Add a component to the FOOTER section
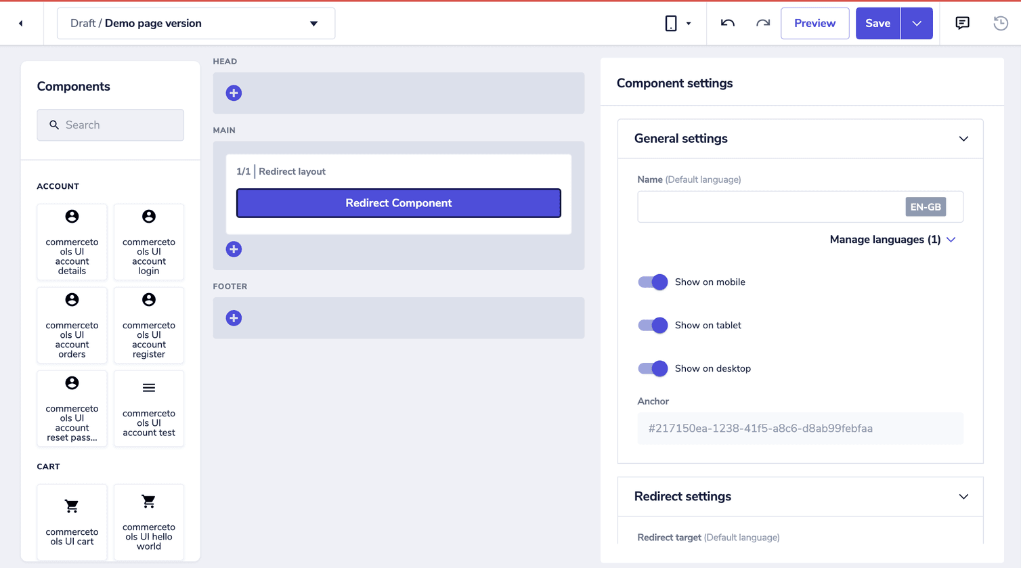Image resolution: width=1021 pixels, height=568 pixels. pyautogui.click(x=234, y=318)
